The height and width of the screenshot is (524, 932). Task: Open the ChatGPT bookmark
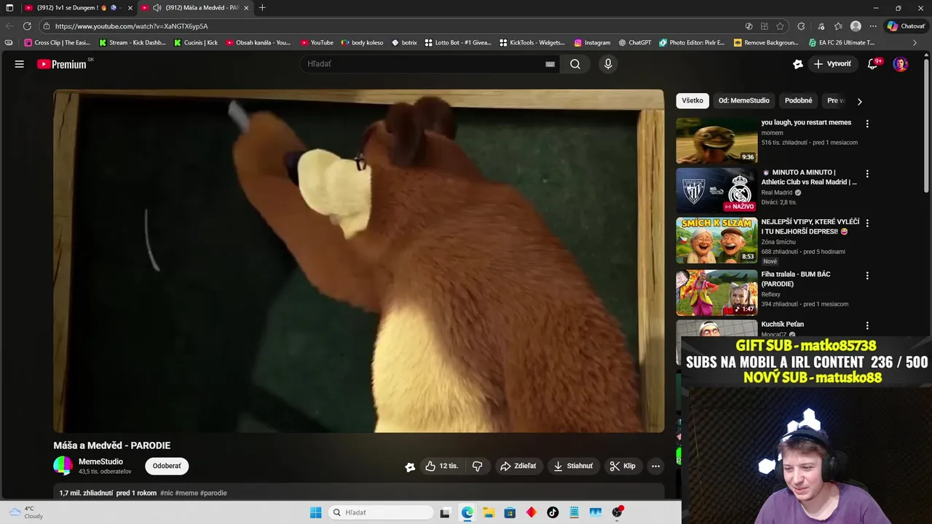tap(635, 43)
